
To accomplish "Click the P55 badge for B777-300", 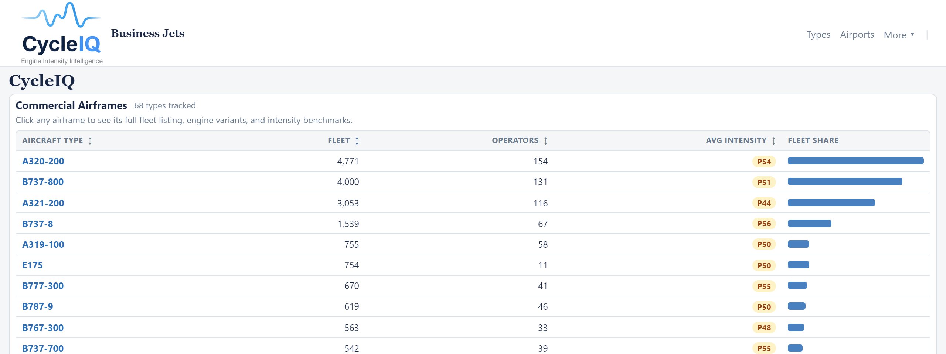I will [764, 286].
